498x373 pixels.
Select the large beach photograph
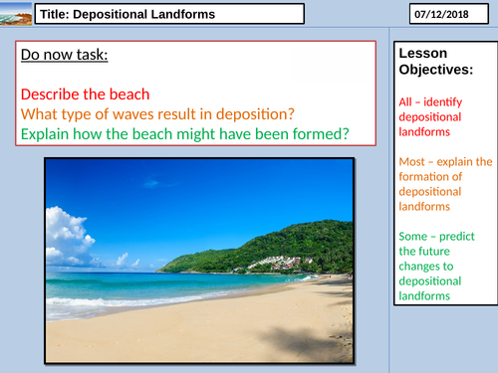coord(199,261)
